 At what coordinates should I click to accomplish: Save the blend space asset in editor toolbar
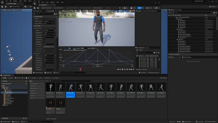click(x=35, y=8)
